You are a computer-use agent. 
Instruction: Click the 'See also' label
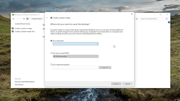click(x=18, y=79)
